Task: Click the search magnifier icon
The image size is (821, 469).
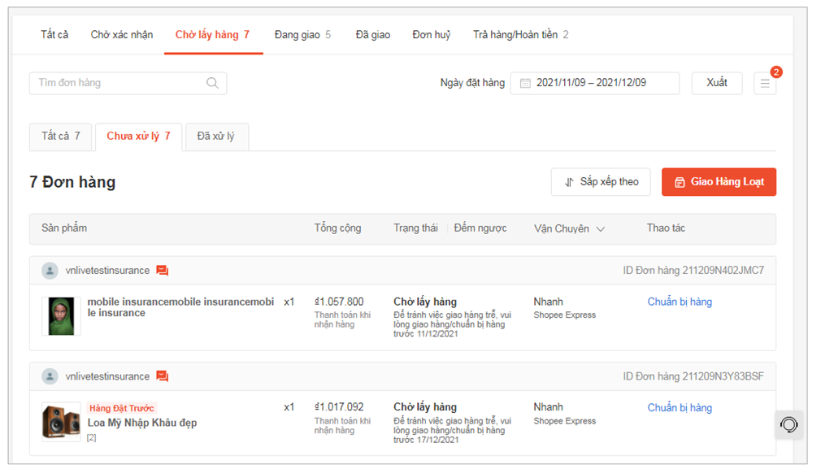Action: coord(212,83)
